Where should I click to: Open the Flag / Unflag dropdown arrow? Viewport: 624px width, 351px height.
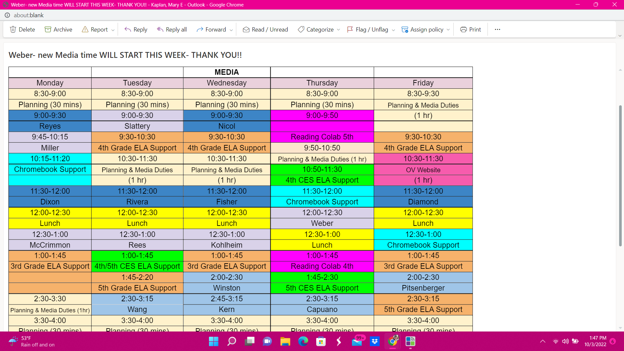pos(393,30)
